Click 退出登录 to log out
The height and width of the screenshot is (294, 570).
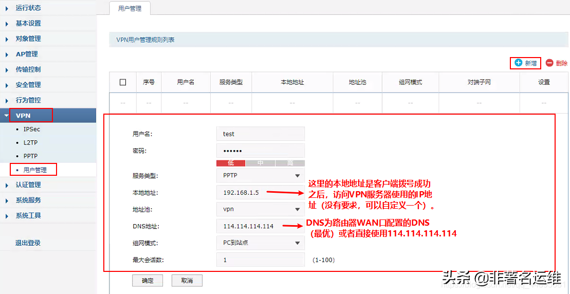[28, 243]
